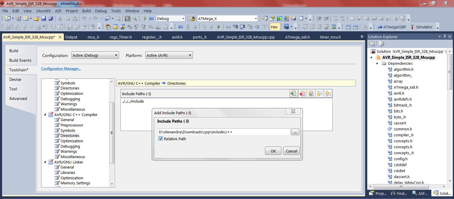454x199 pixels.
Task: Switch to the regs_Timer.h tab
Action: coord(120,37)
